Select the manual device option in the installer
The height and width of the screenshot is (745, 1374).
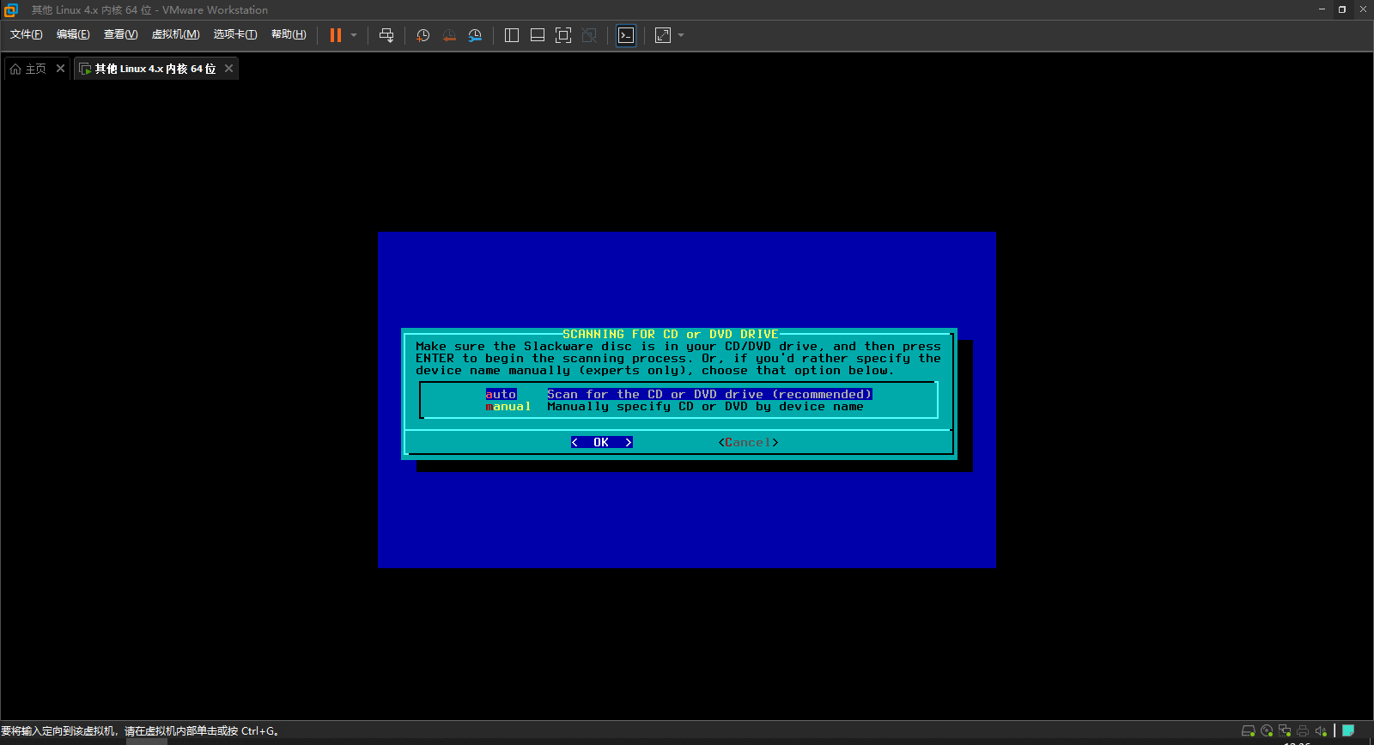674,407
